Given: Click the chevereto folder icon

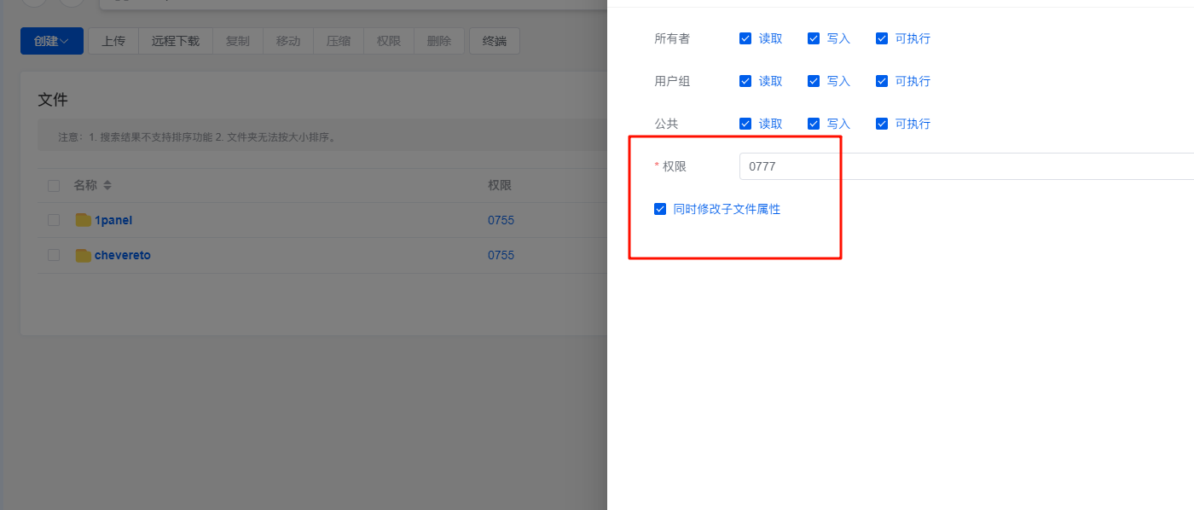Looking at the screenshot, I should [x=83, y=255].
